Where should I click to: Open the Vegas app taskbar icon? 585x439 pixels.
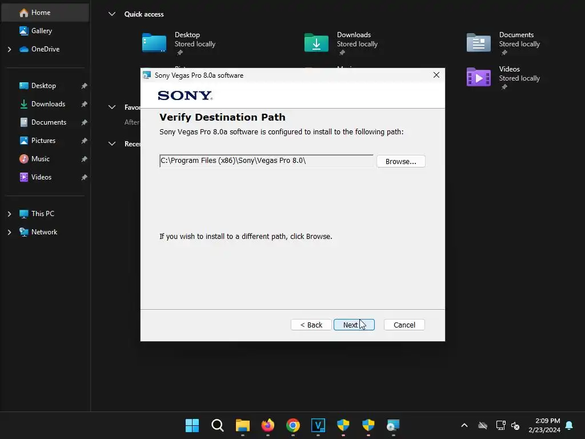tap(318, 425)
